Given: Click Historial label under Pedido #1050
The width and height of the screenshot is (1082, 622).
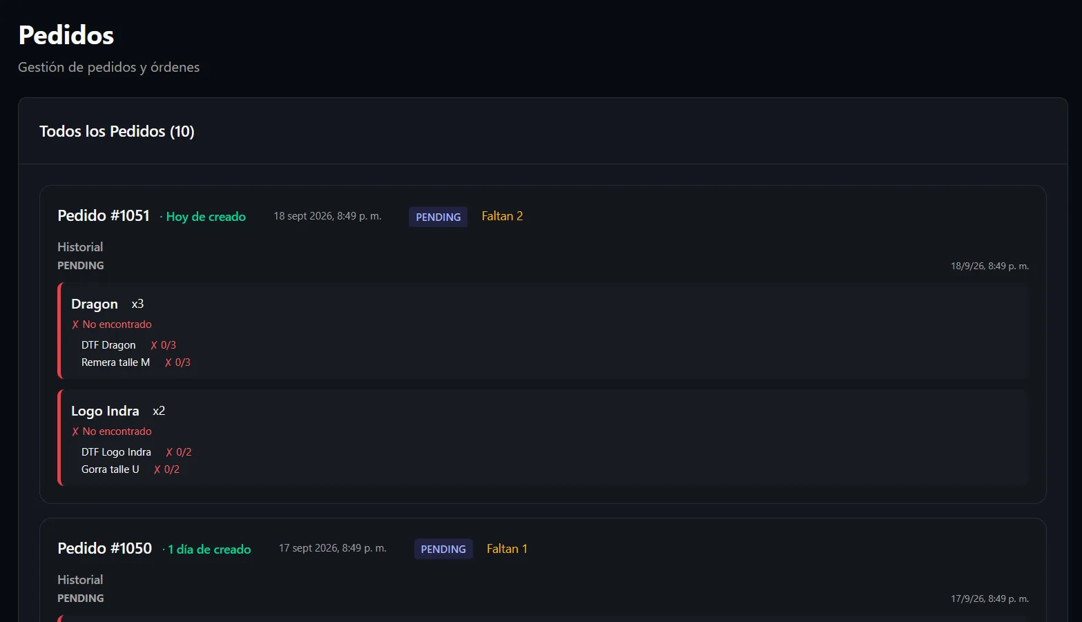Looking at the screenshot, I should click(80, 580).
